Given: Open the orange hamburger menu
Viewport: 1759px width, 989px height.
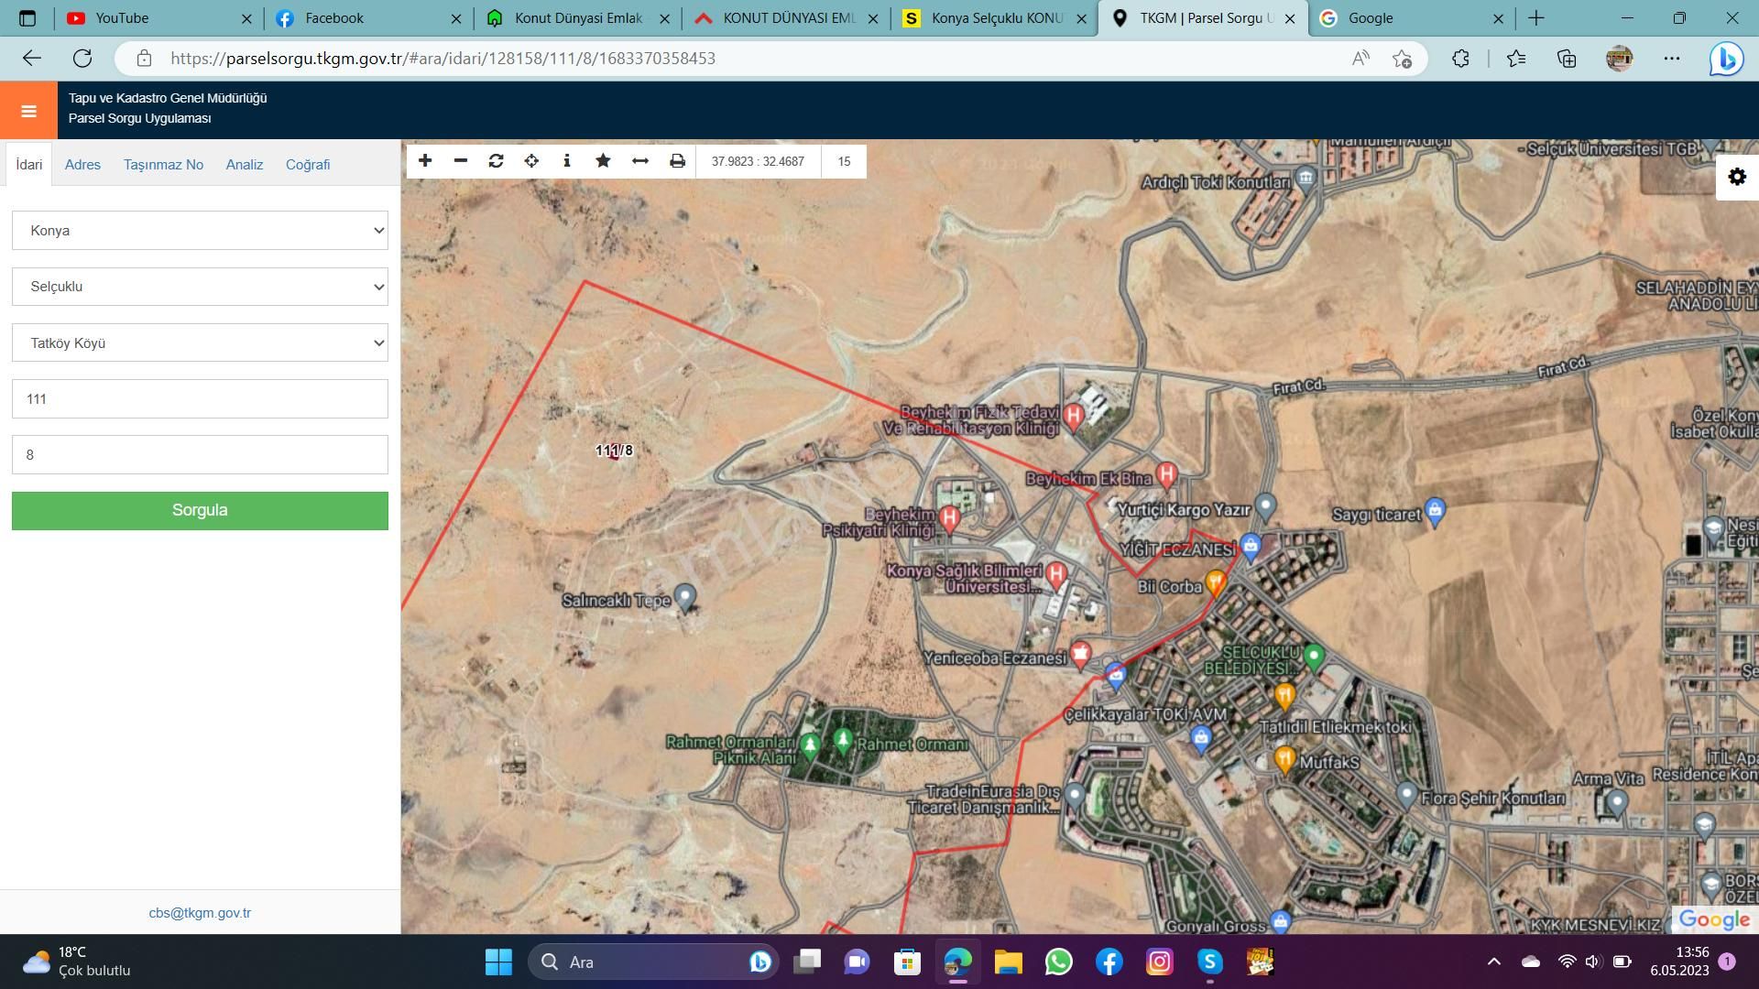Looking at the screenshot, I should 28,111.
